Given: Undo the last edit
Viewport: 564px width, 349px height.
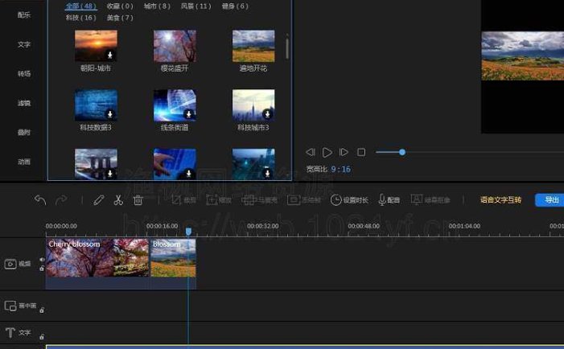Looking at the screenshot, I should (x=40, y=200).
